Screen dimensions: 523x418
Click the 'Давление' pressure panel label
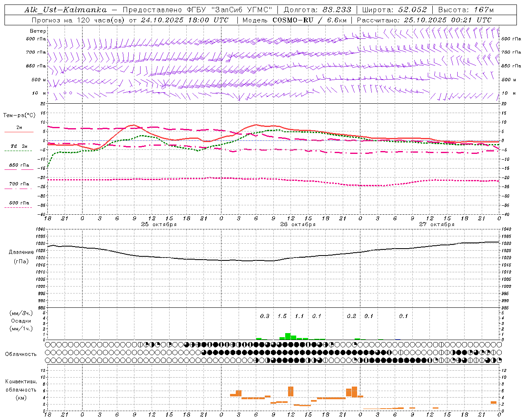21,252
